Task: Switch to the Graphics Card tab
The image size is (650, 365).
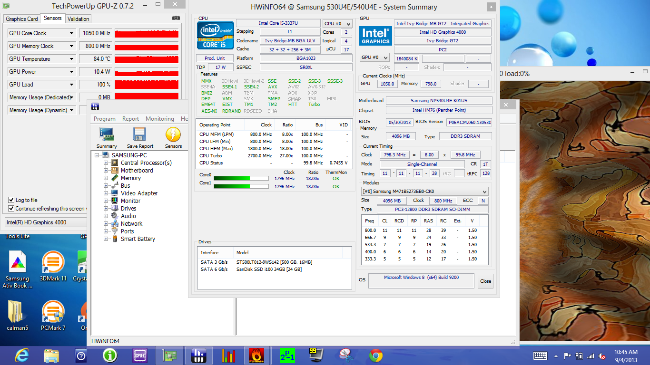Action: click(22, 19)
